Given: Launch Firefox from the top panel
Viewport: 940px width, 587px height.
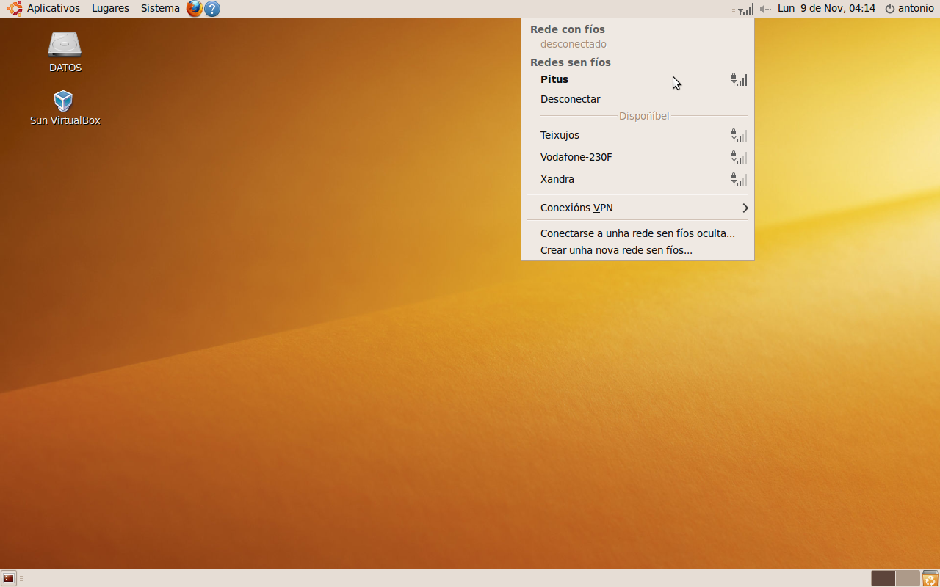Looking at the screenshot, I should 194,9.
